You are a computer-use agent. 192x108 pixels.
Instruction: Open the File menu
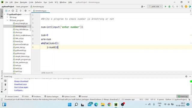click(7, 2)
